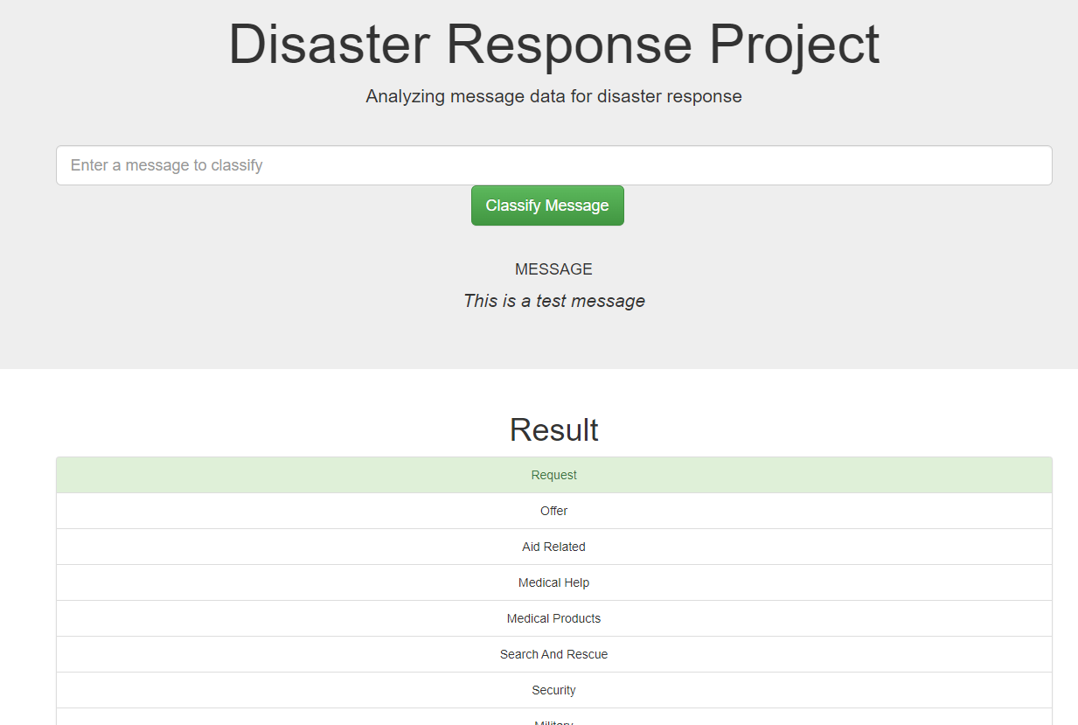Click the Aid Related category
The image size is (1078, 725).
(553, 547)
